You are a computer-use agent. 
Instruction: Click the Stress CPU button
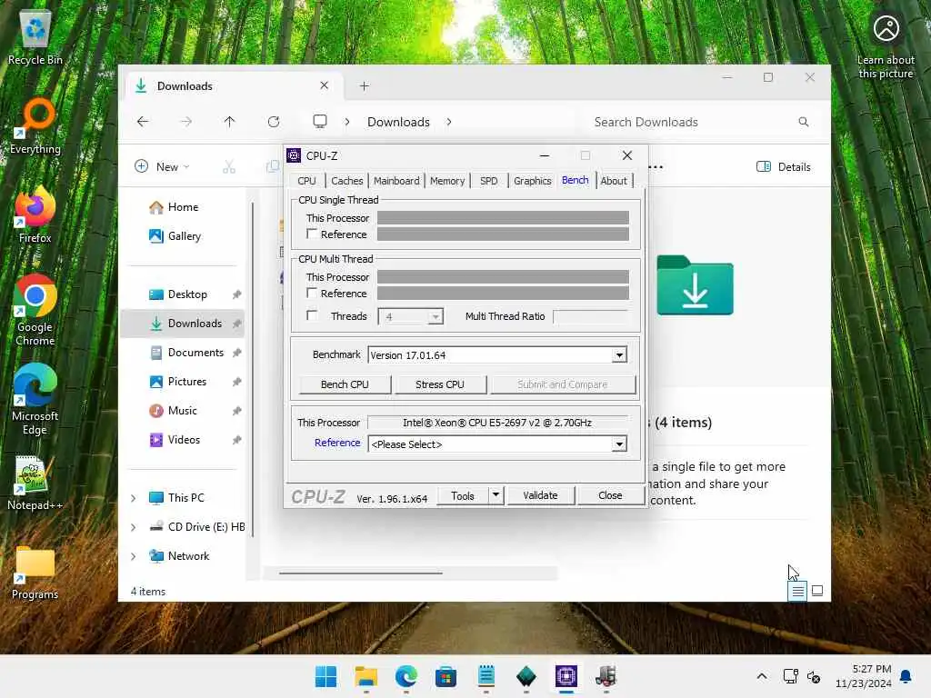439,384
